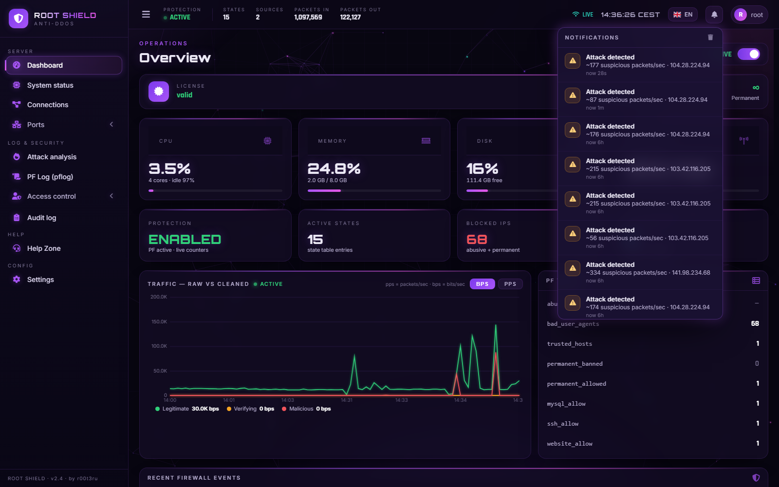This screenshot has width=779, height=487.
Task: Click the Root Shield logo icon
Action: pyautogui.click(x=19, y=19)
